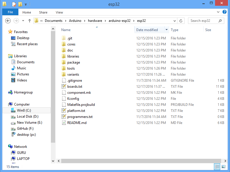This screenshot has height=172, width=230.
Task: Open the View ribbon tab
Action: (59, 12)
